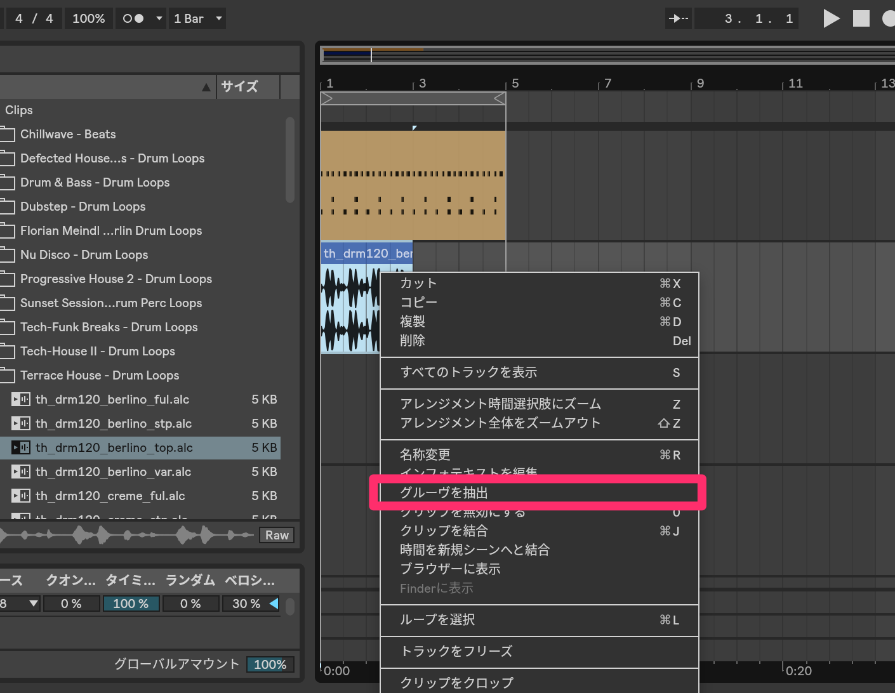
Task: Click the time signature denominator 4
Action: tap(50, 18)
